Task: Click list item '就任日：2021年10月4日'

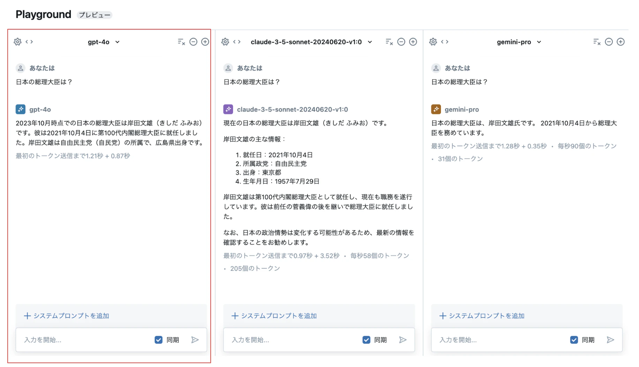Action: (x=278, y=155)
